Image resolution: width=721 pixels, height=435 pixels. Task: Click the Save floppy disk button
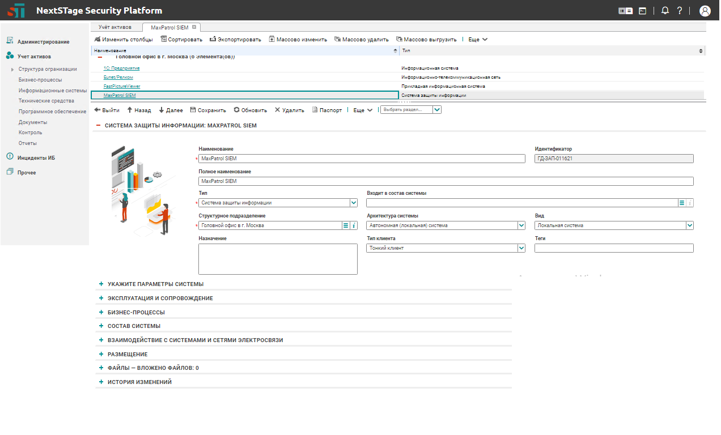pos(207,110)
